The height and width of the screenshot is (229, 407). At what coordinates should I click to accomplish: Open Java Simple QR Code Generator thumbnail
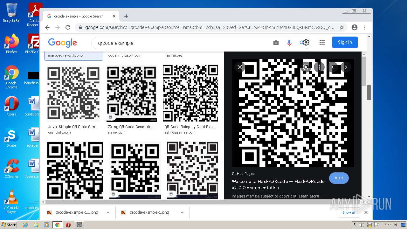coord(73,93)
